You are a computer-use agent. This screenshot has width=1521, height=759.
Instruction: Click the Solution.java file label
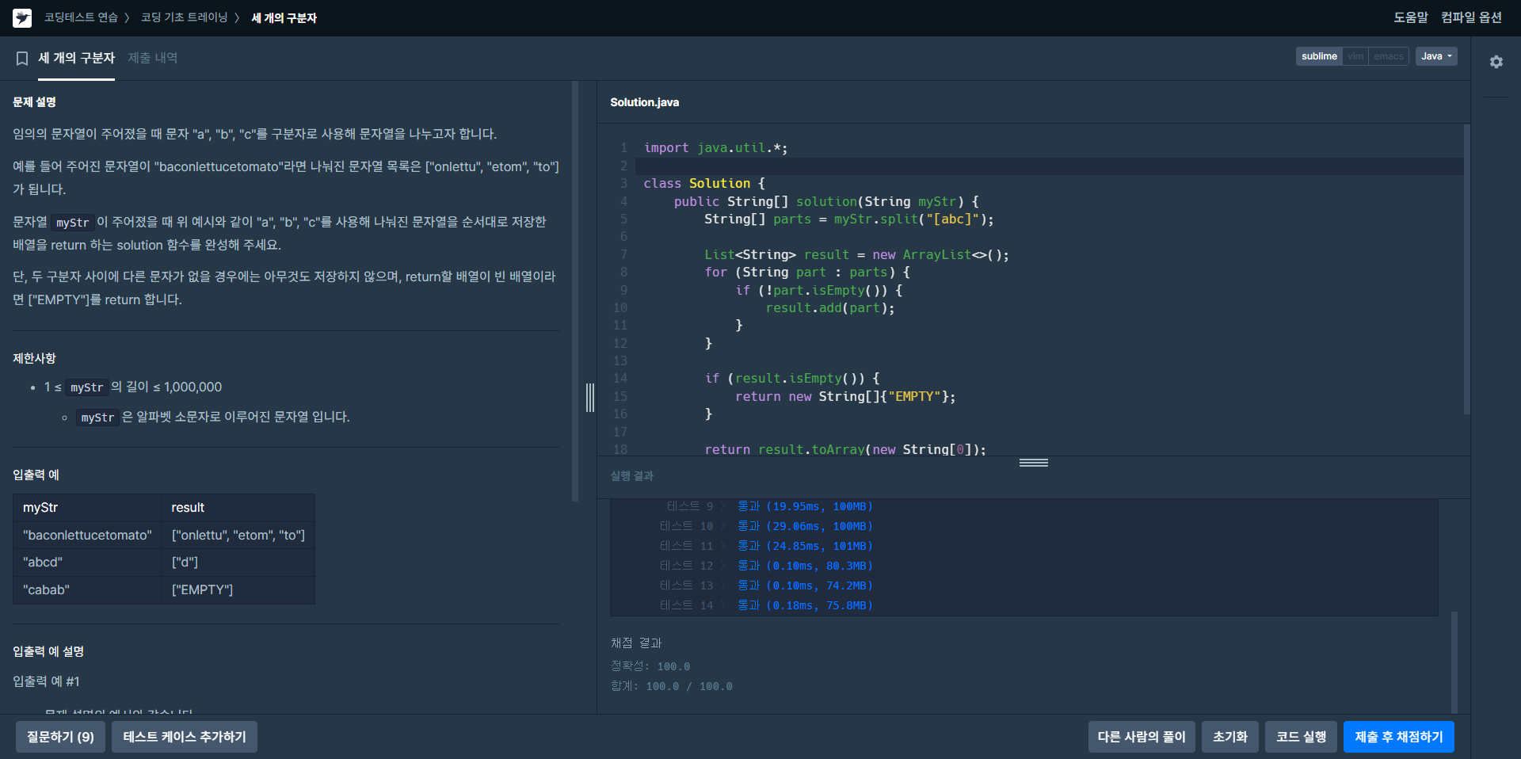[x=644, y=102]
